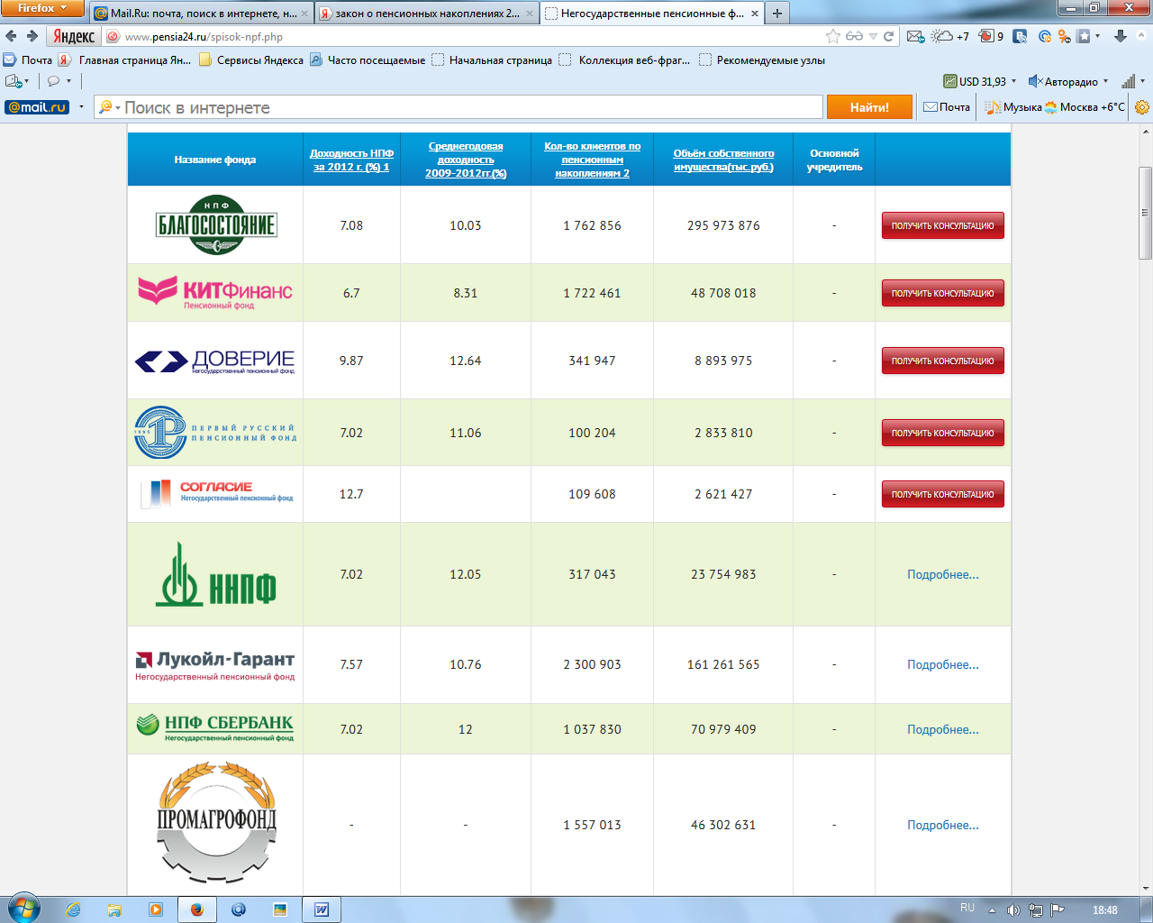Viewport: 1153px width, 923px height.
Task: Reload the page with the refresh icon
Action: click(889, 36)
